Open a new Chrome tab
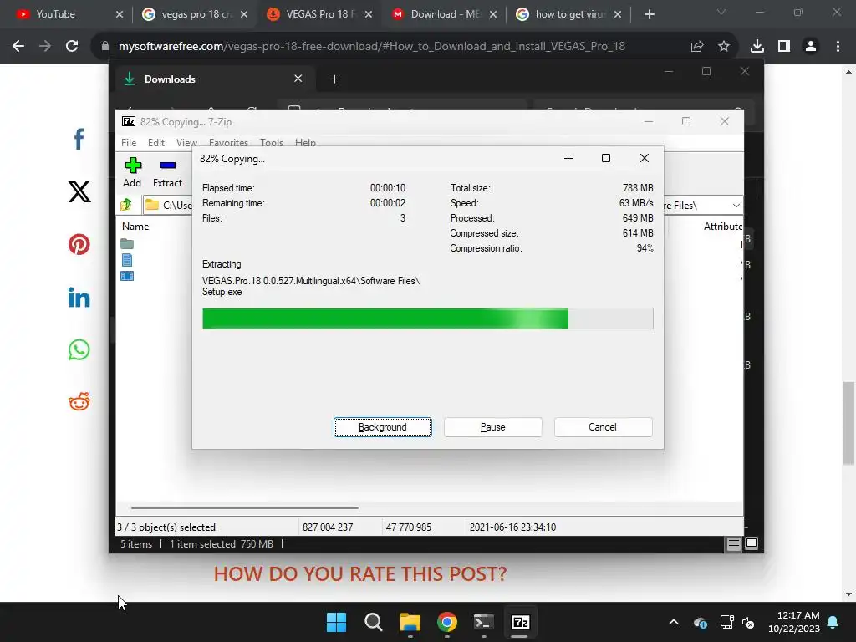This screenshot has height=642, width=856. click(649, 14)
